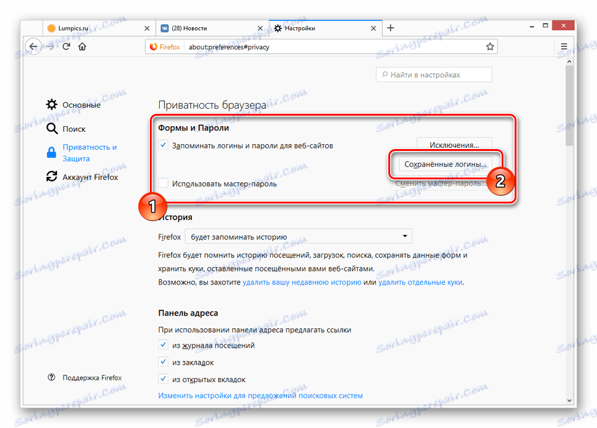The image size is (597, 428).
Task: Switch to the (28) Новости tab
Action: [x=212, y=28]
